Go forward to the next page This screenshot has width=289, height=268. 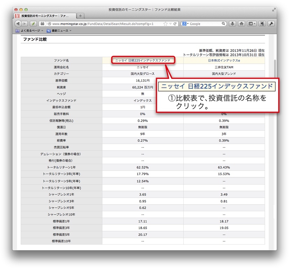24,24
